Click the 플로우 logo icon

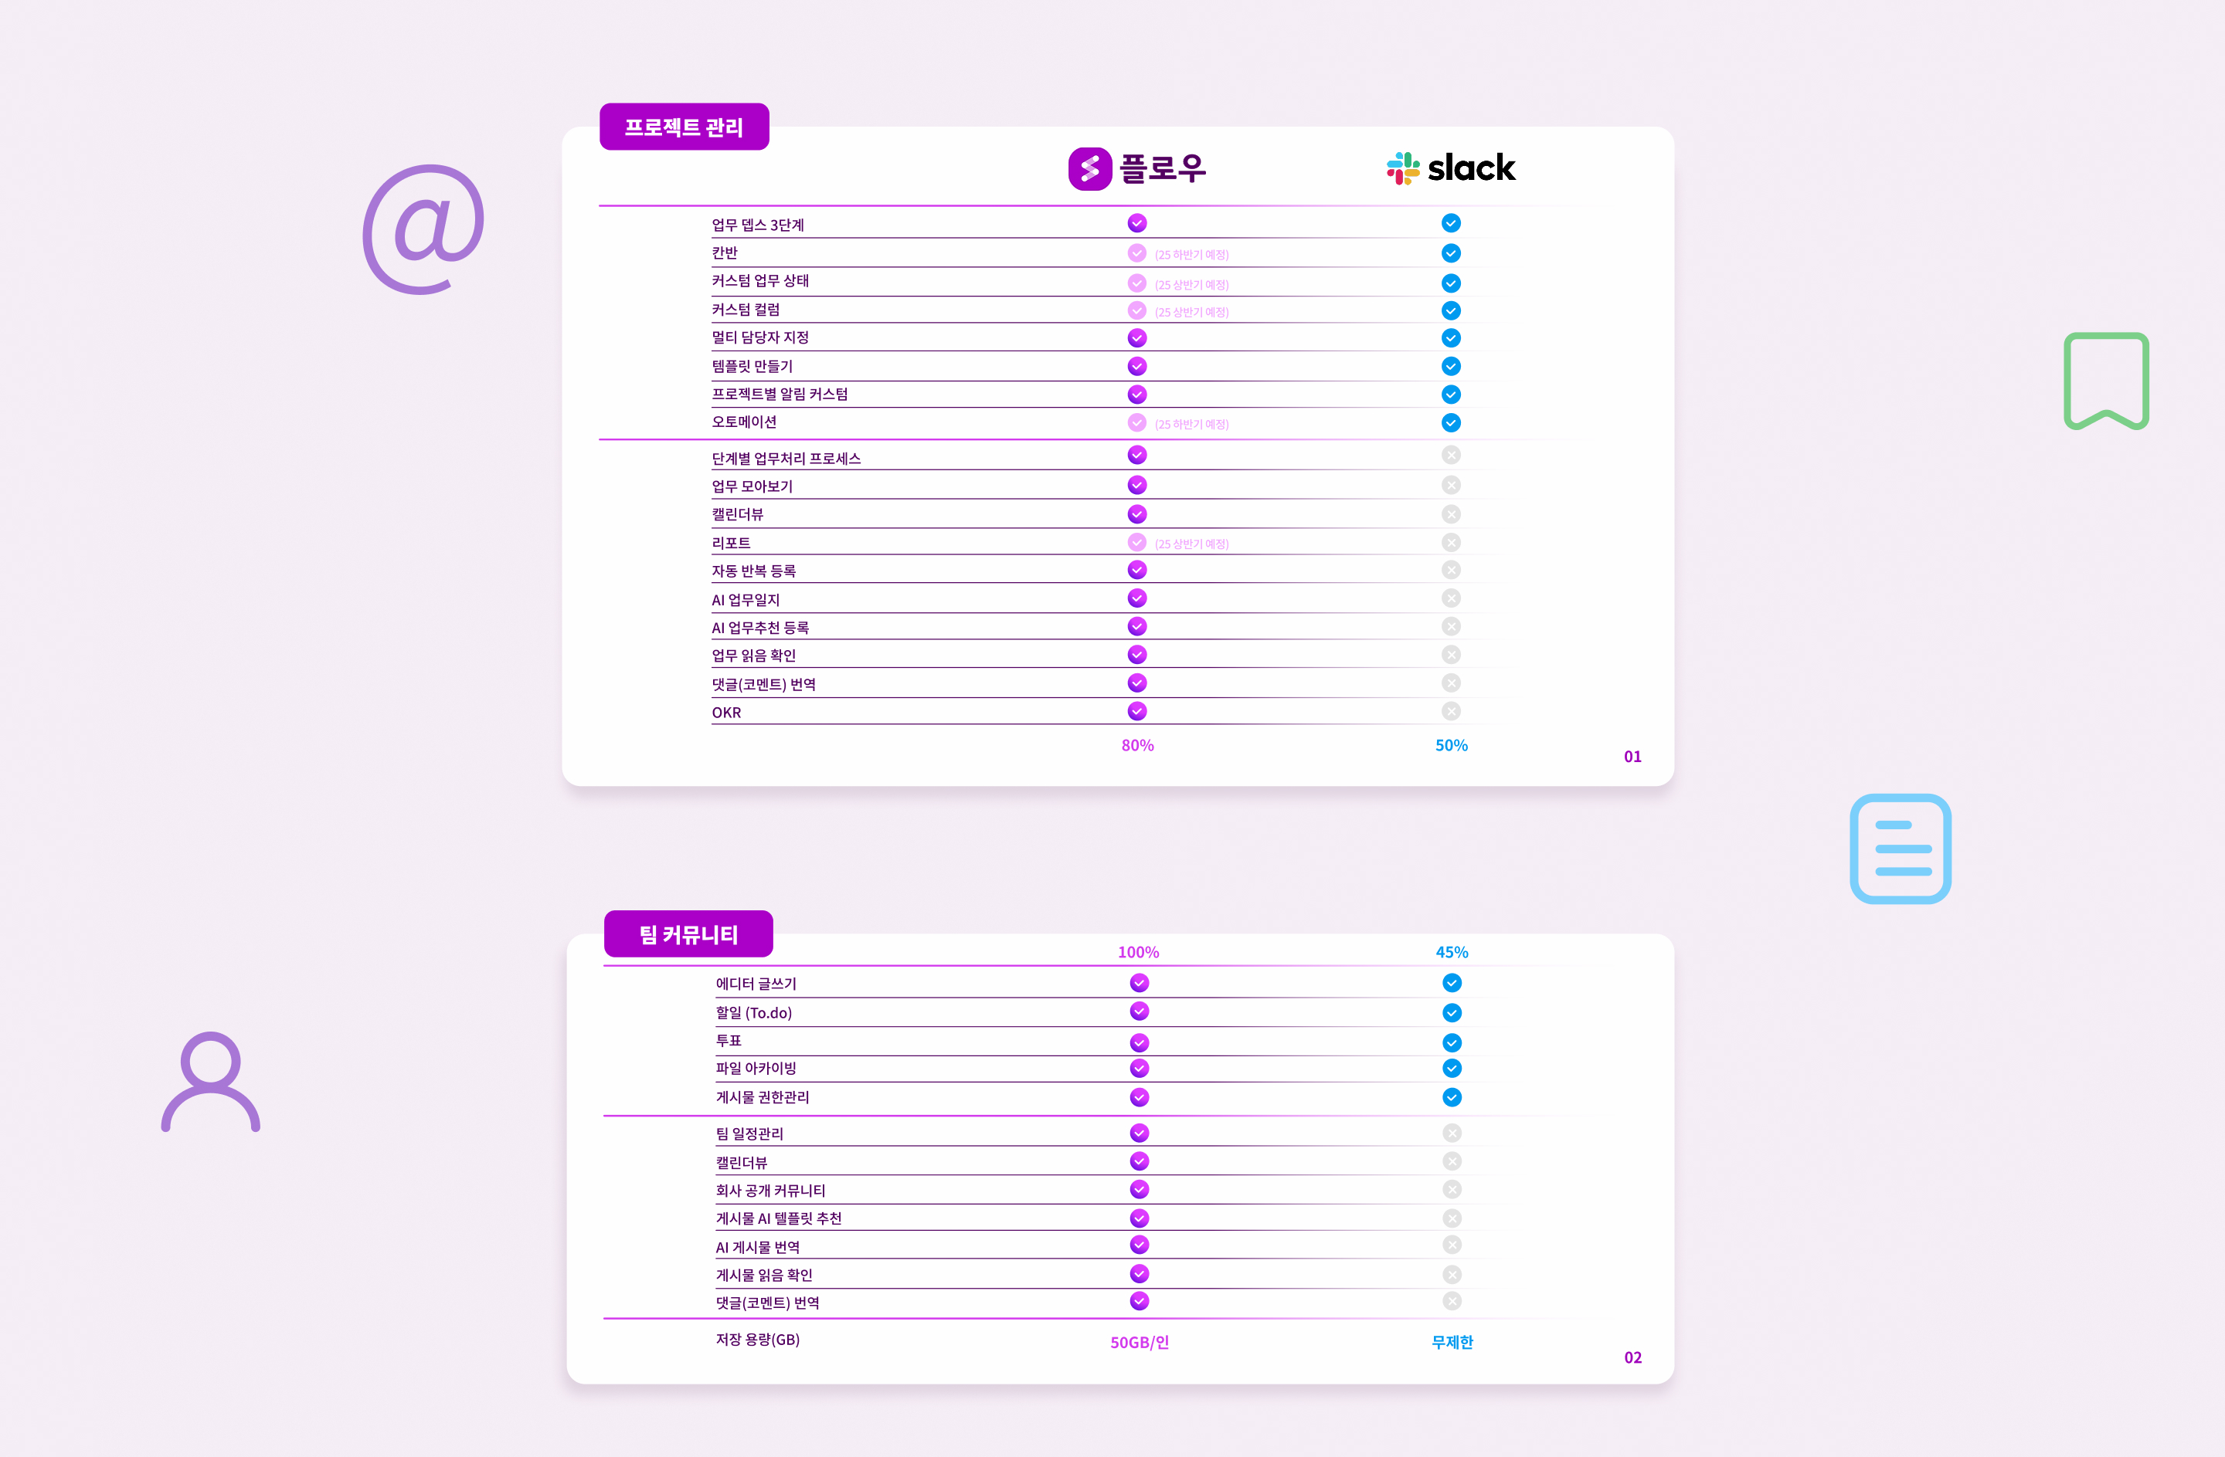point(1090,169)
